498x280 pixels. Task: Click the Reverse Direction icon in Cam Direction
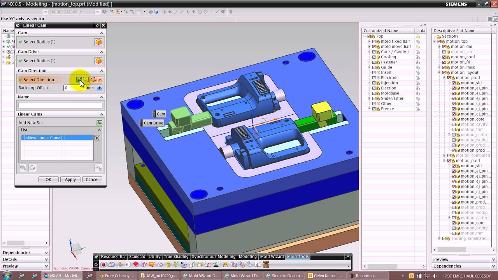coord(79,80)
